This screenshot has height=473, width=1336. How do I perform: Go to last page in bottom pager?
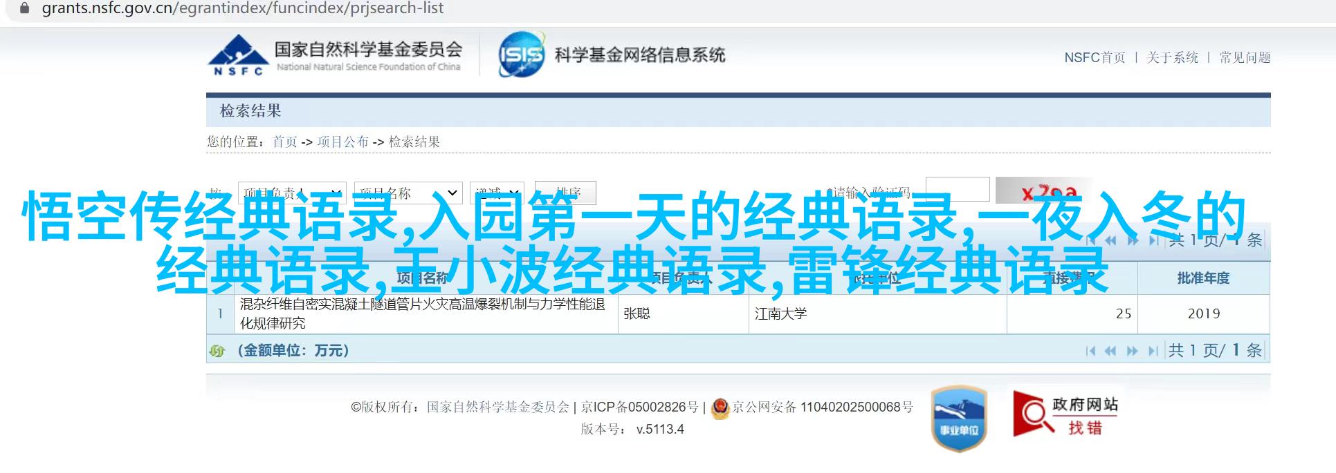[1153, 351]
